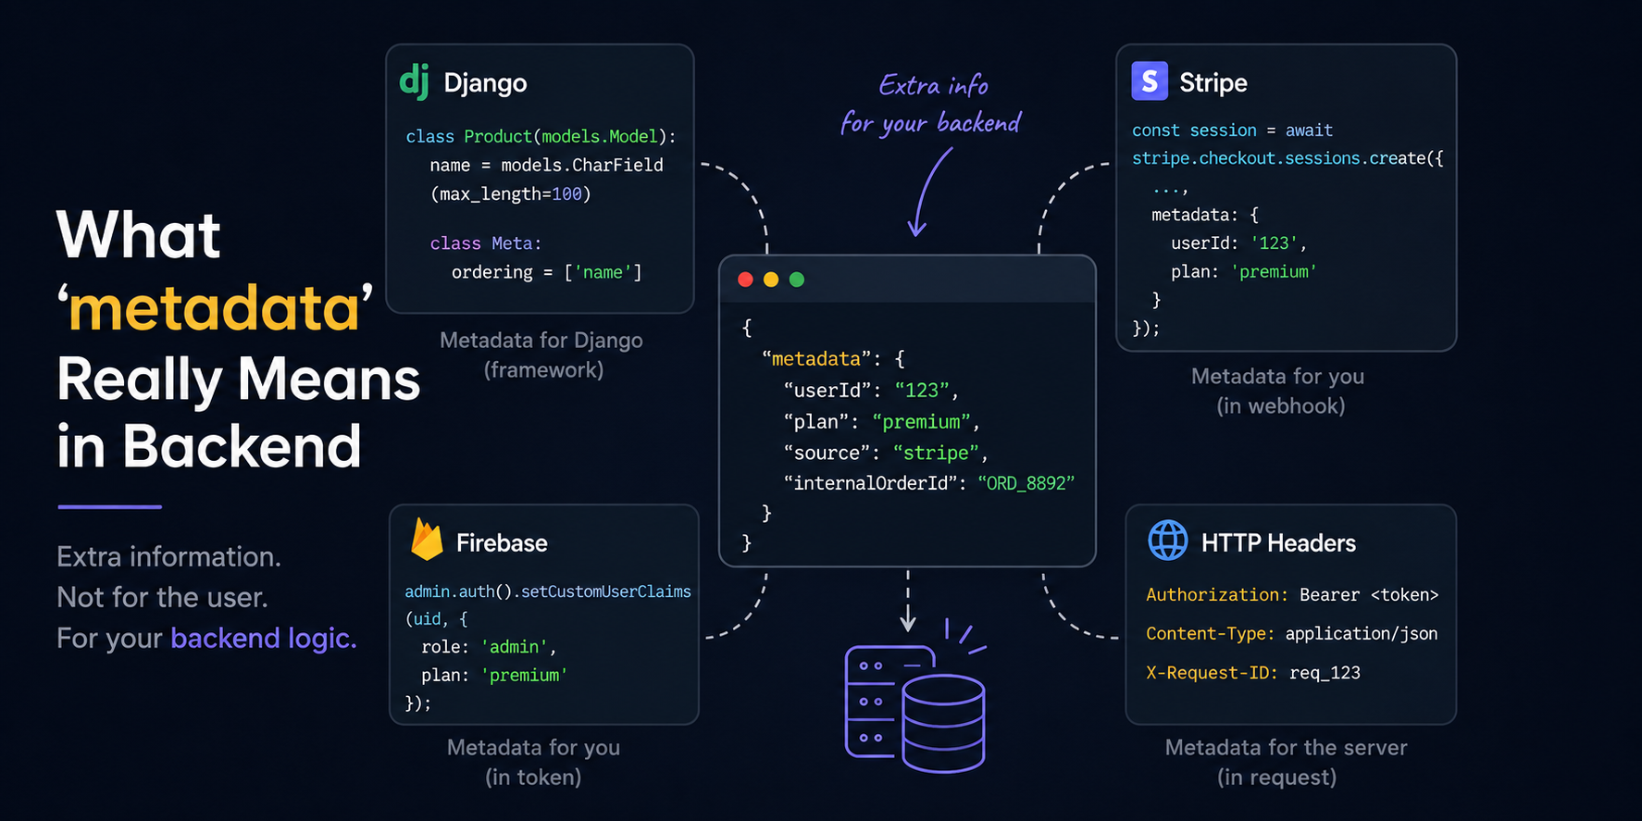Click the 'const session = await' code line
This screenshot has width=1642, height=821.
pos(1232,131)
